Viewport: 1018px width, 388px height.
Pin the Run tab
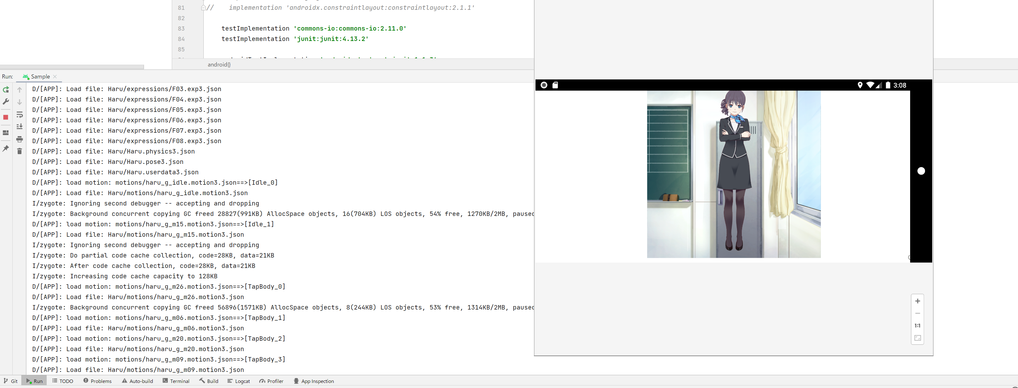tap(6, 148)
